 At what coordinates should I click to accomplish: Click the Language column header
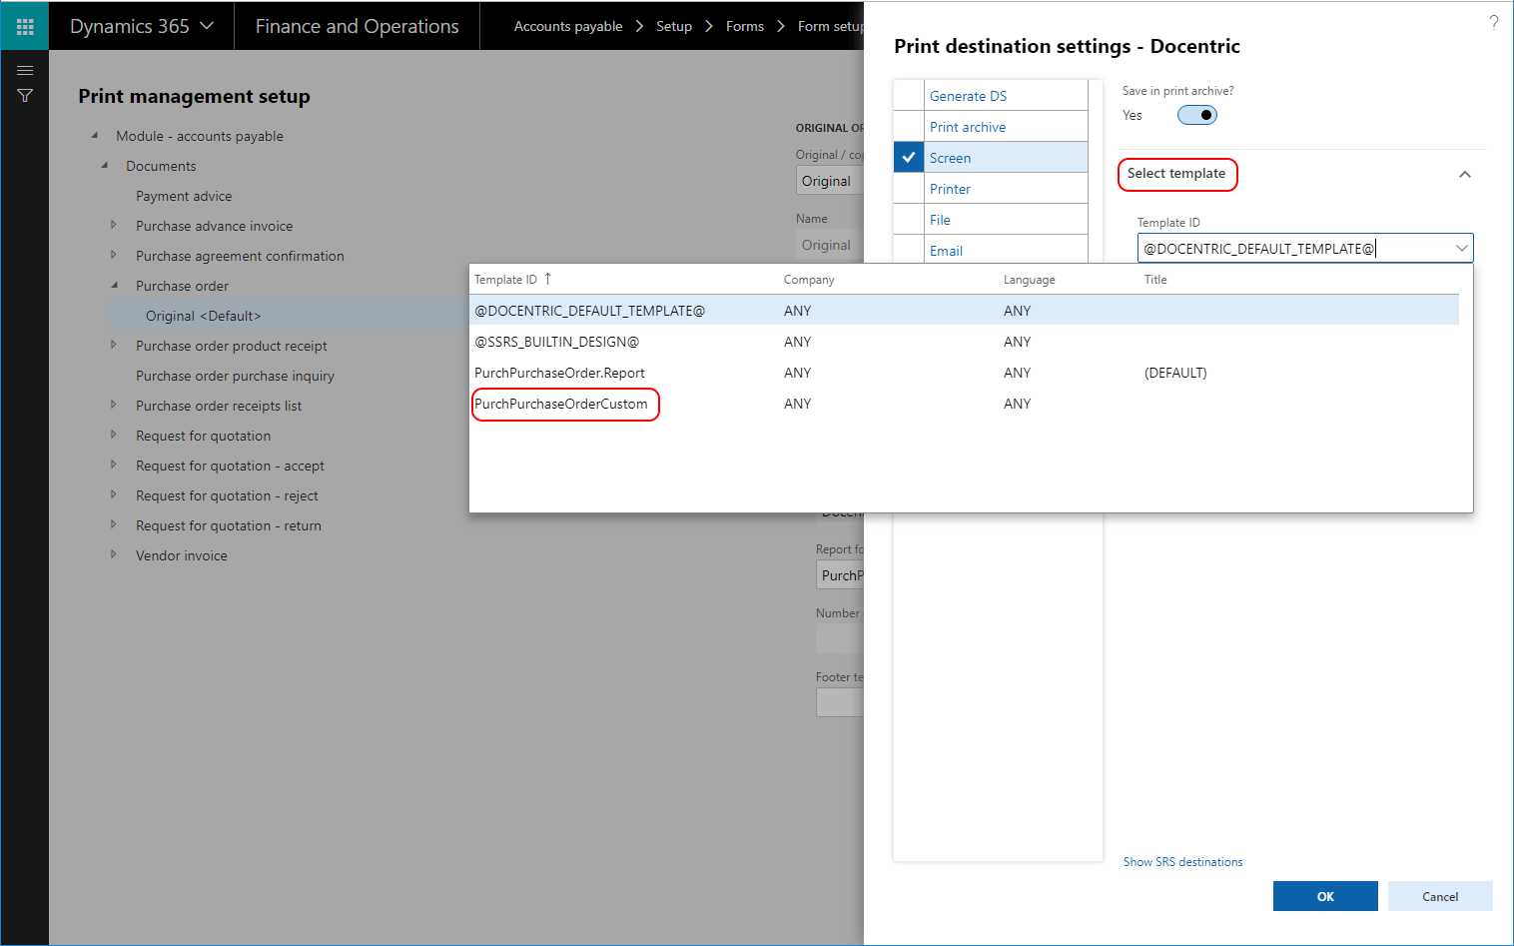(x=1029, y=280)
